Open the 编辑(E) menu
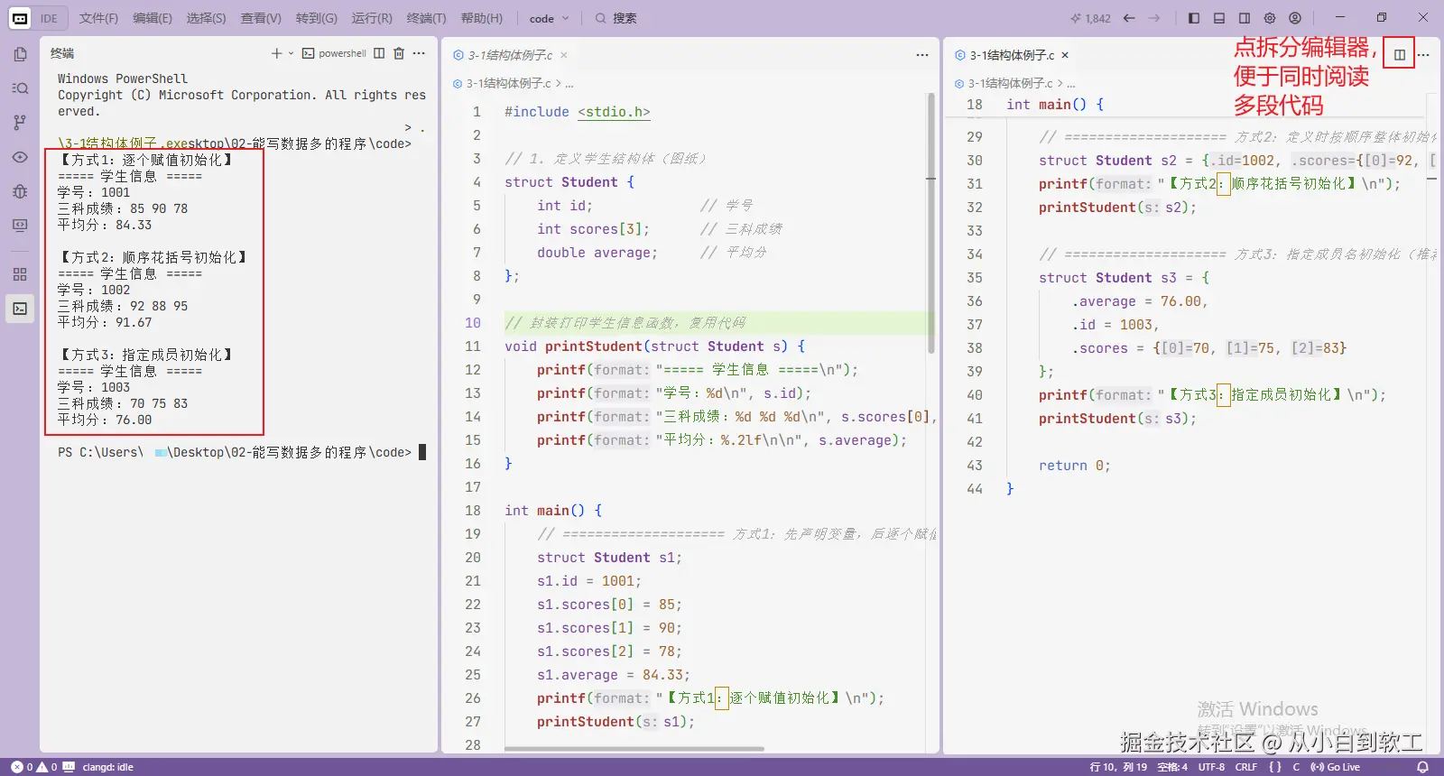Screen dimensions: 1444x776 pyautogui.click(x=153, y=18)
